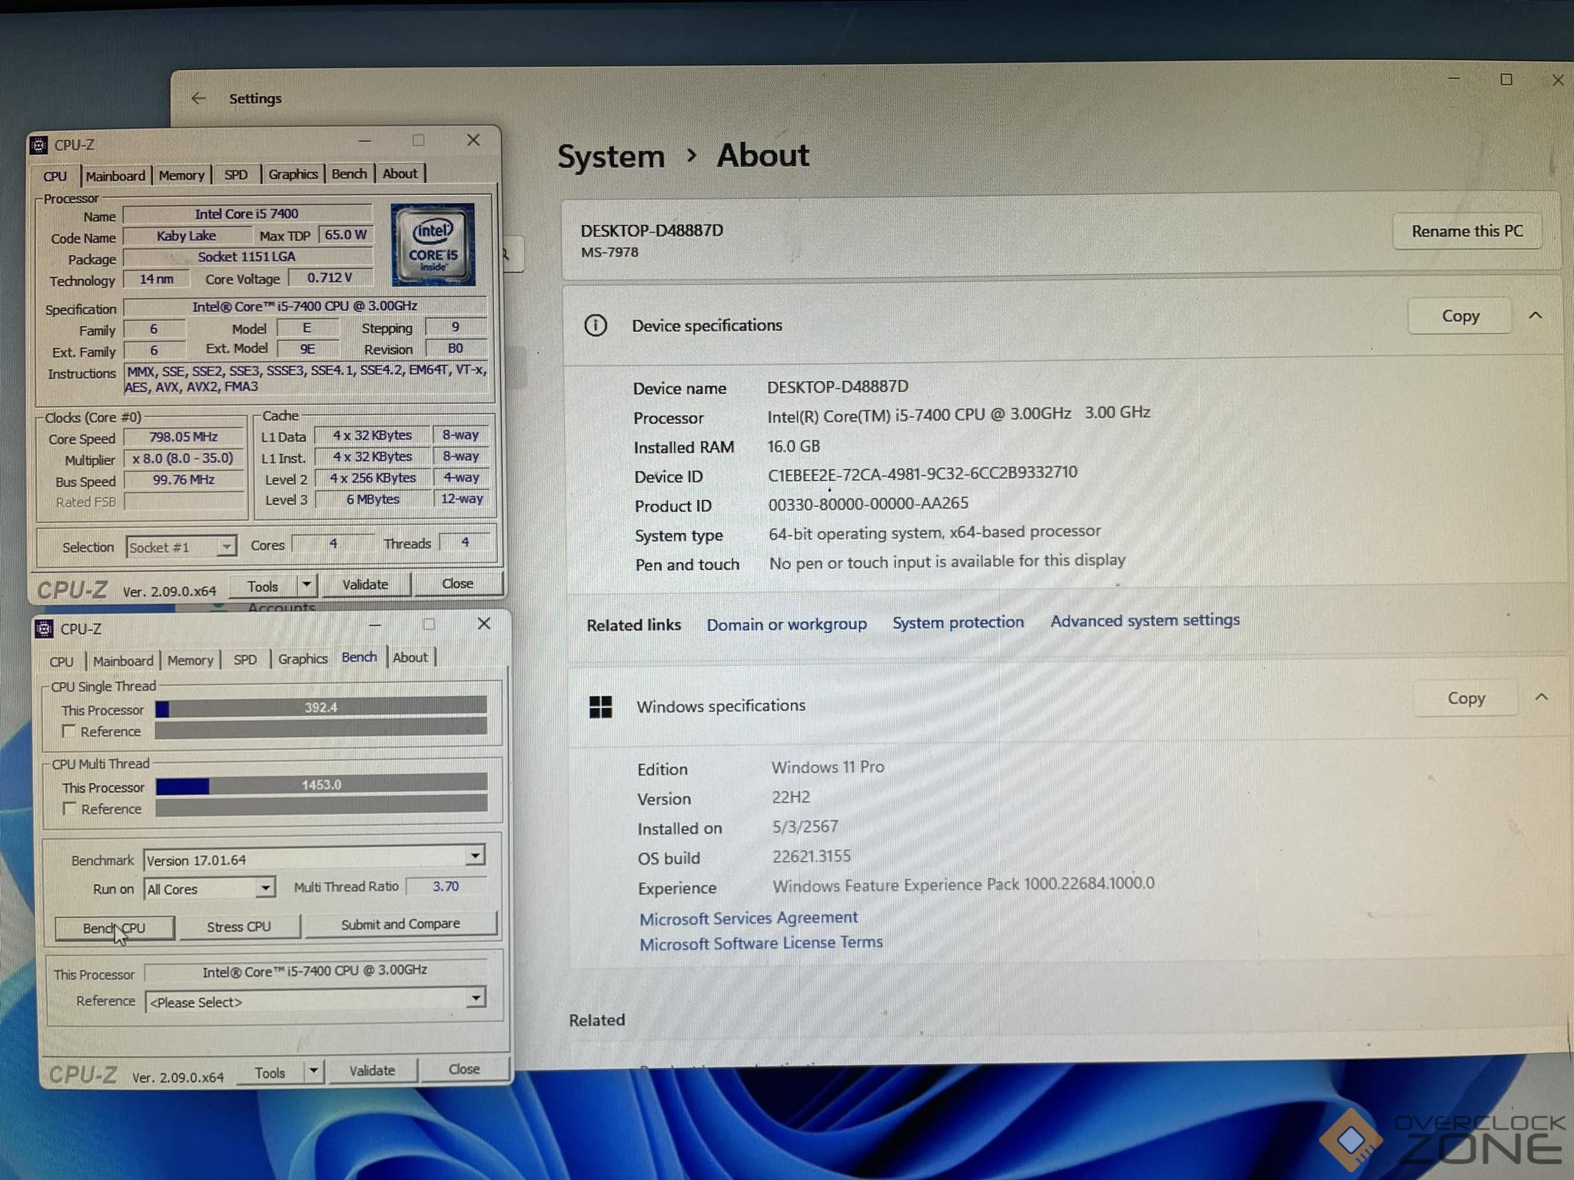Click CPU-Z title bar icon in Bench window
1574x1180 pixels.
tap(45, 629)
